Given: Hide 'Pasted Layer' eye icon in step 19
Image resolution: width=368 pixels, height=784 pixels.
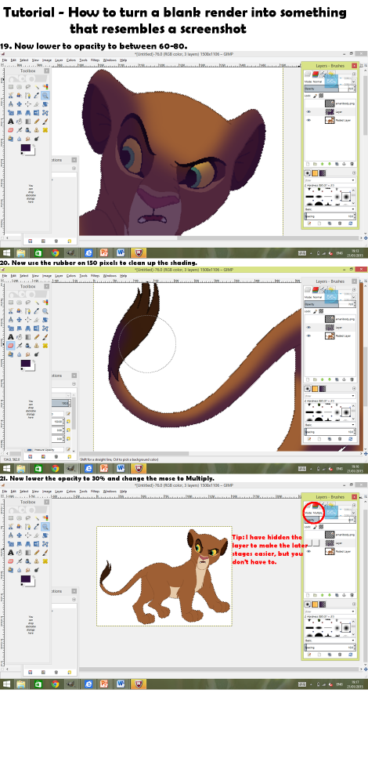Looking at the screenshot, I should pyautogui.click(x=308, y=120).
